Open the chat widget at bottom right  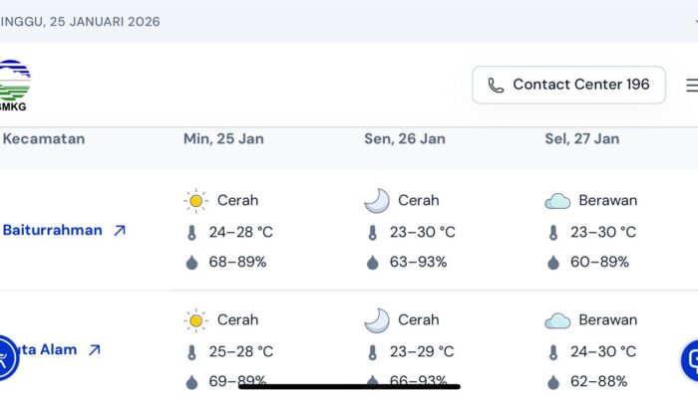691,360
